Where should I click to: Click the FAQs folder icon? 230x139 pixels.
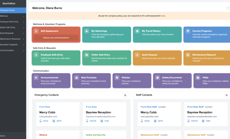(198, 77)
